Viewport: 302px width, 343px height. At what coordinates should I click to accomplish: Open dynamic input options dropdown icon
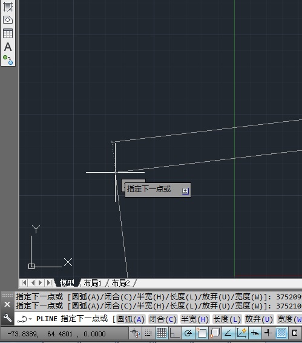click(185, 191)
